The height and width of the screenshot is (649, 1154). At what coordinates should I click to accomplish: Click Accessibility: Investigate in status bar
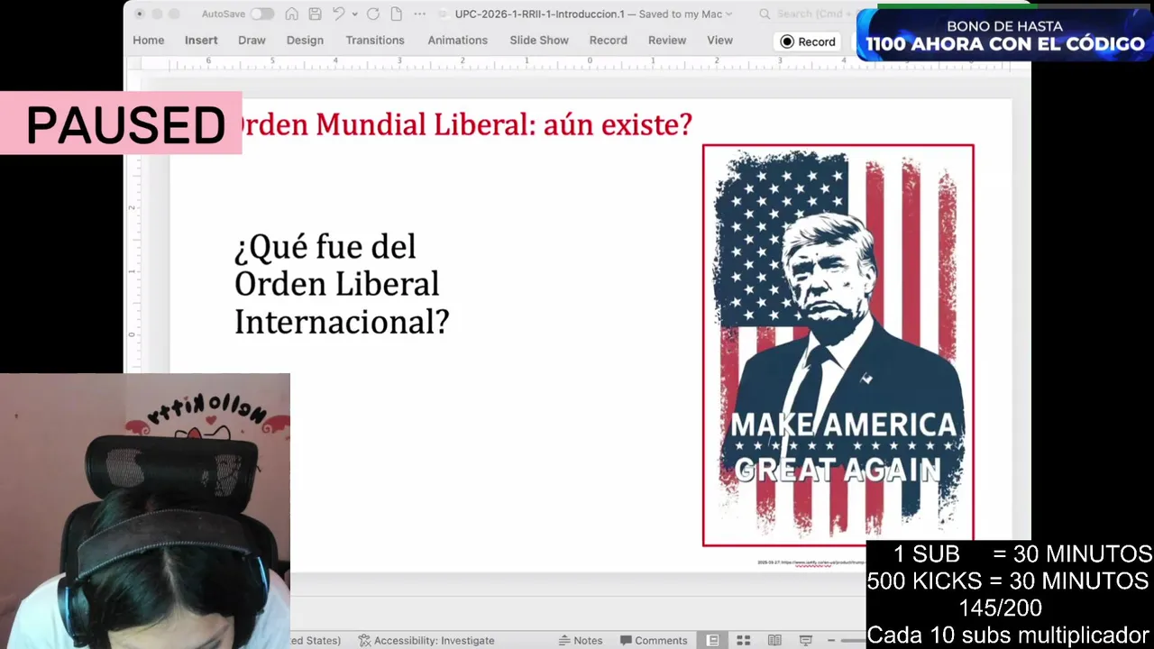pyautogui.click(x=426, y=640)
